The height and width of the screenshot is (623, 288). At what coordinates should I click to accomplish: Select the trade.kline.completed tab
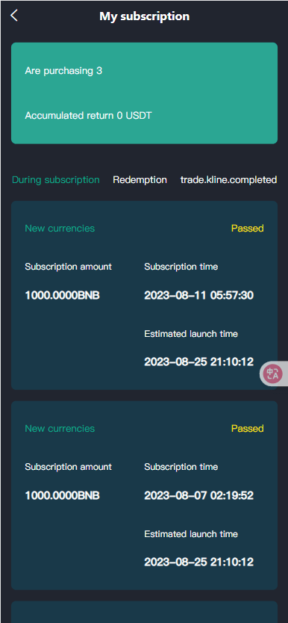(228, 179)
